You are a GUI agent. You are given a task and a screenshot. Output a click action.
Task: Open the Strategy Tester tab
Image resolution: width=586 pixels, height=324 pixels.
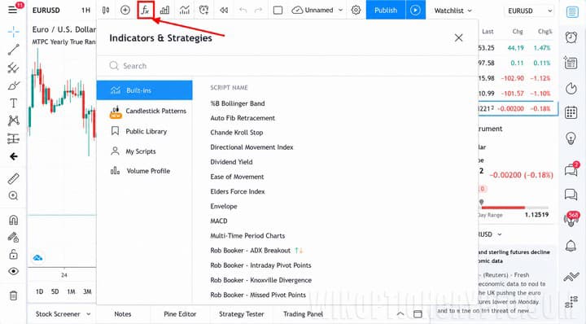[242, 314]
